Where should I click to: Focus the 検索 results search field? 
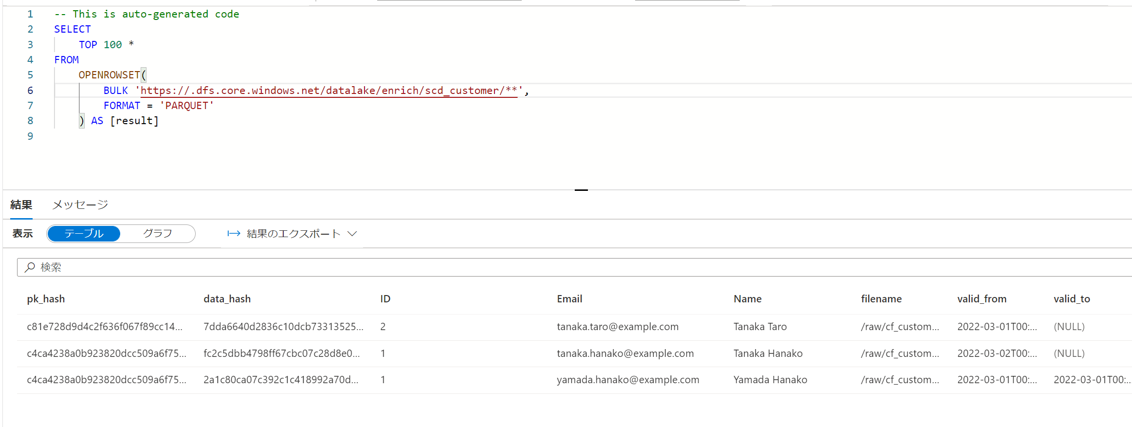pos(574,267)
